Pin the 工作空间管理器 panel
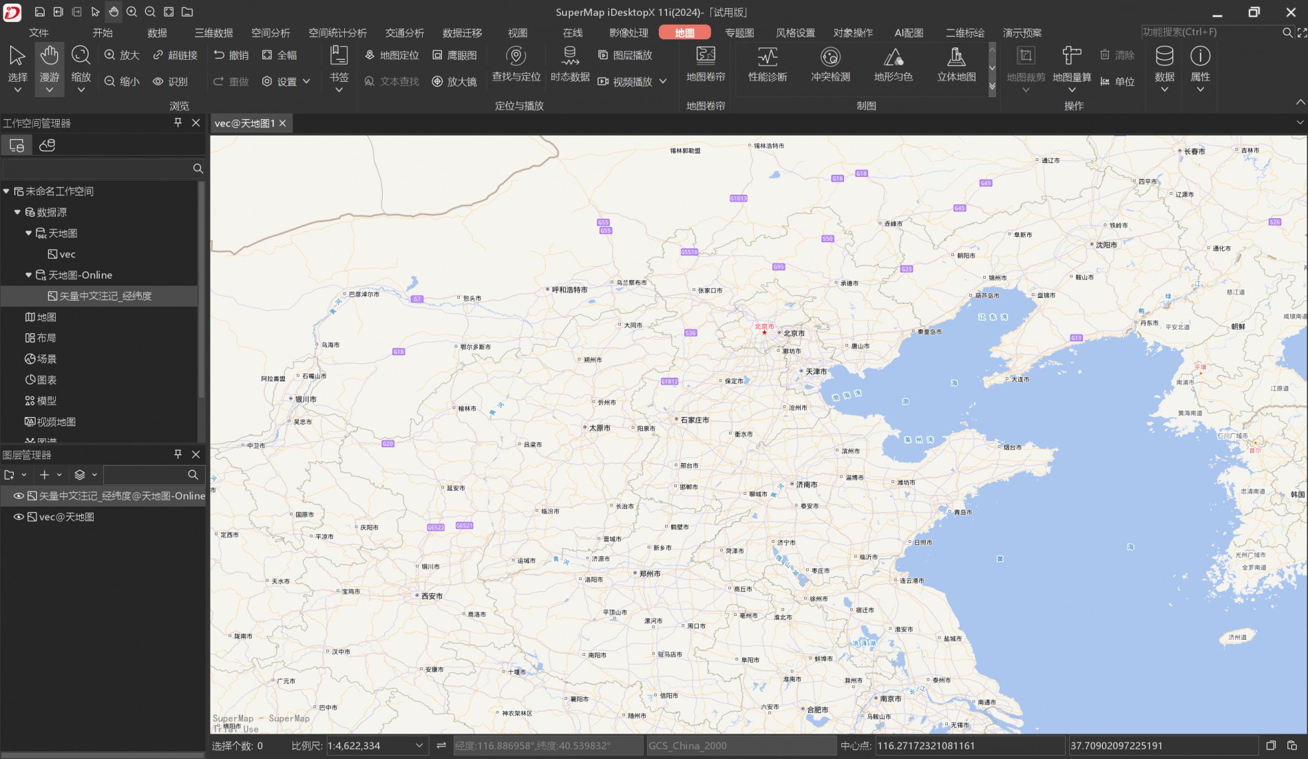 tap(178, 122)
